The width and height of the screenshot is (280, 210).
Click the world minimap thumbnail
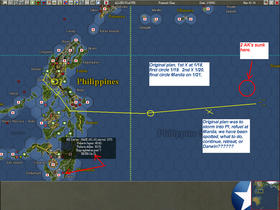[x=265, y=195]
